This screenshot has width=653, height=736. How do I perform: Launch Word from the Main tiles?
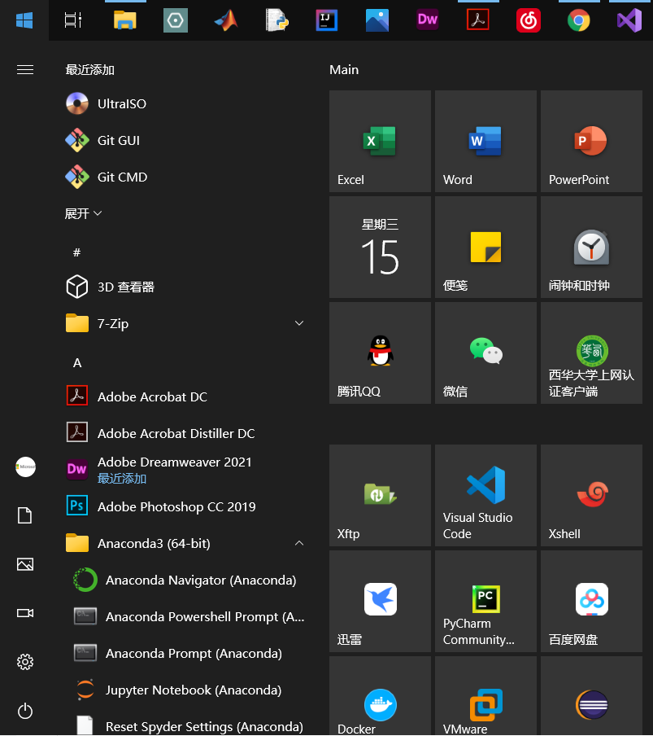click(x=485, y=142)
